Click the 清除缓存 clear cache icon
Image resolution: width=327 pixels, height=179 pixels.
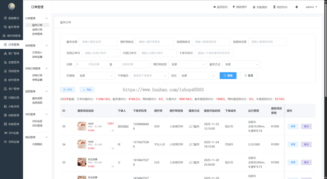[234, 7]
